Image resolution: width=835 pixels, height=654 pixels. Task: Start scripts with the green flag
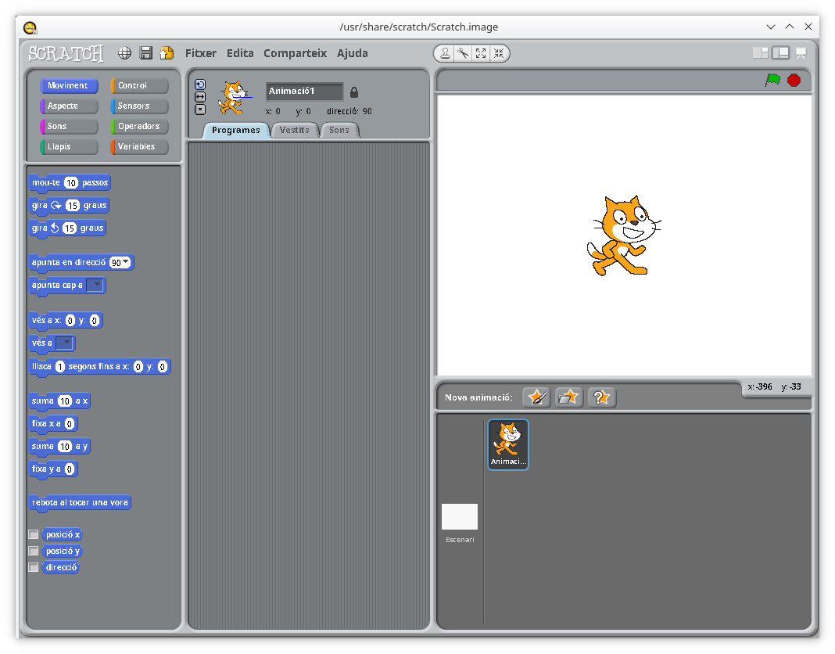tap(772, 80)
